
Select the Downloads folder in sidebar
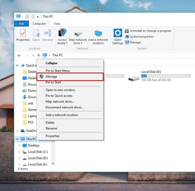coord(29,97)
